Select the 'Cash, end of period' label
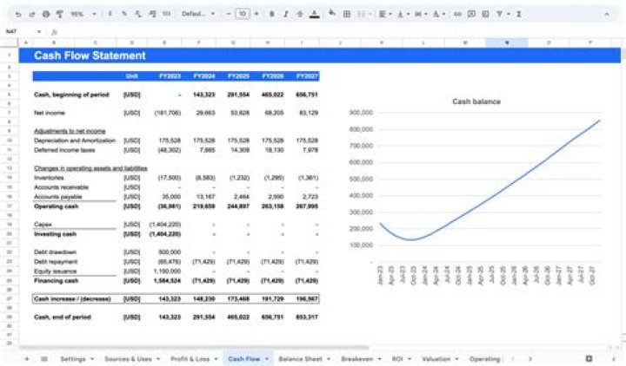This screenshot has width=626, height=366. click(x=63, y=317)
